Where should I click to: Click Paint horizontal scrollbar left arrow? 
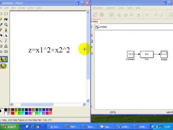[12, 104]
